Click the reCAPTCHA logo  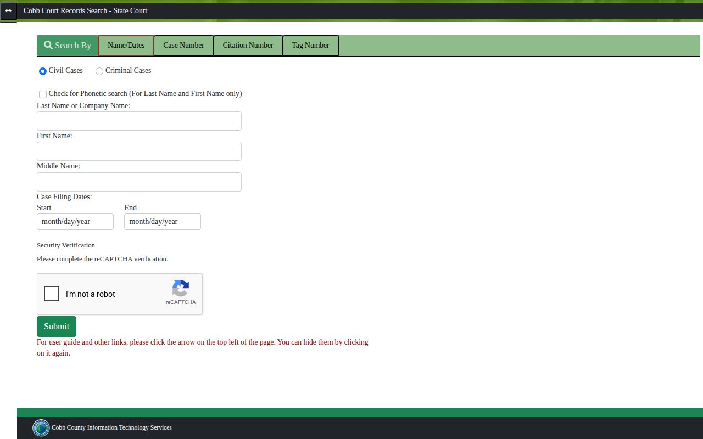point(181,288)
